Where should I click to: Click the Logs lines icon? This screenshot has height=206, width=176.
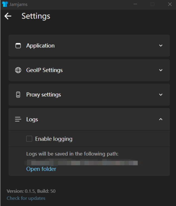click(x=18, y=119)
